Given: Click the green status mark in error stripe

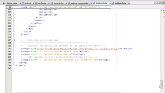Looking at the screenshot, I should tap(164, 11).
